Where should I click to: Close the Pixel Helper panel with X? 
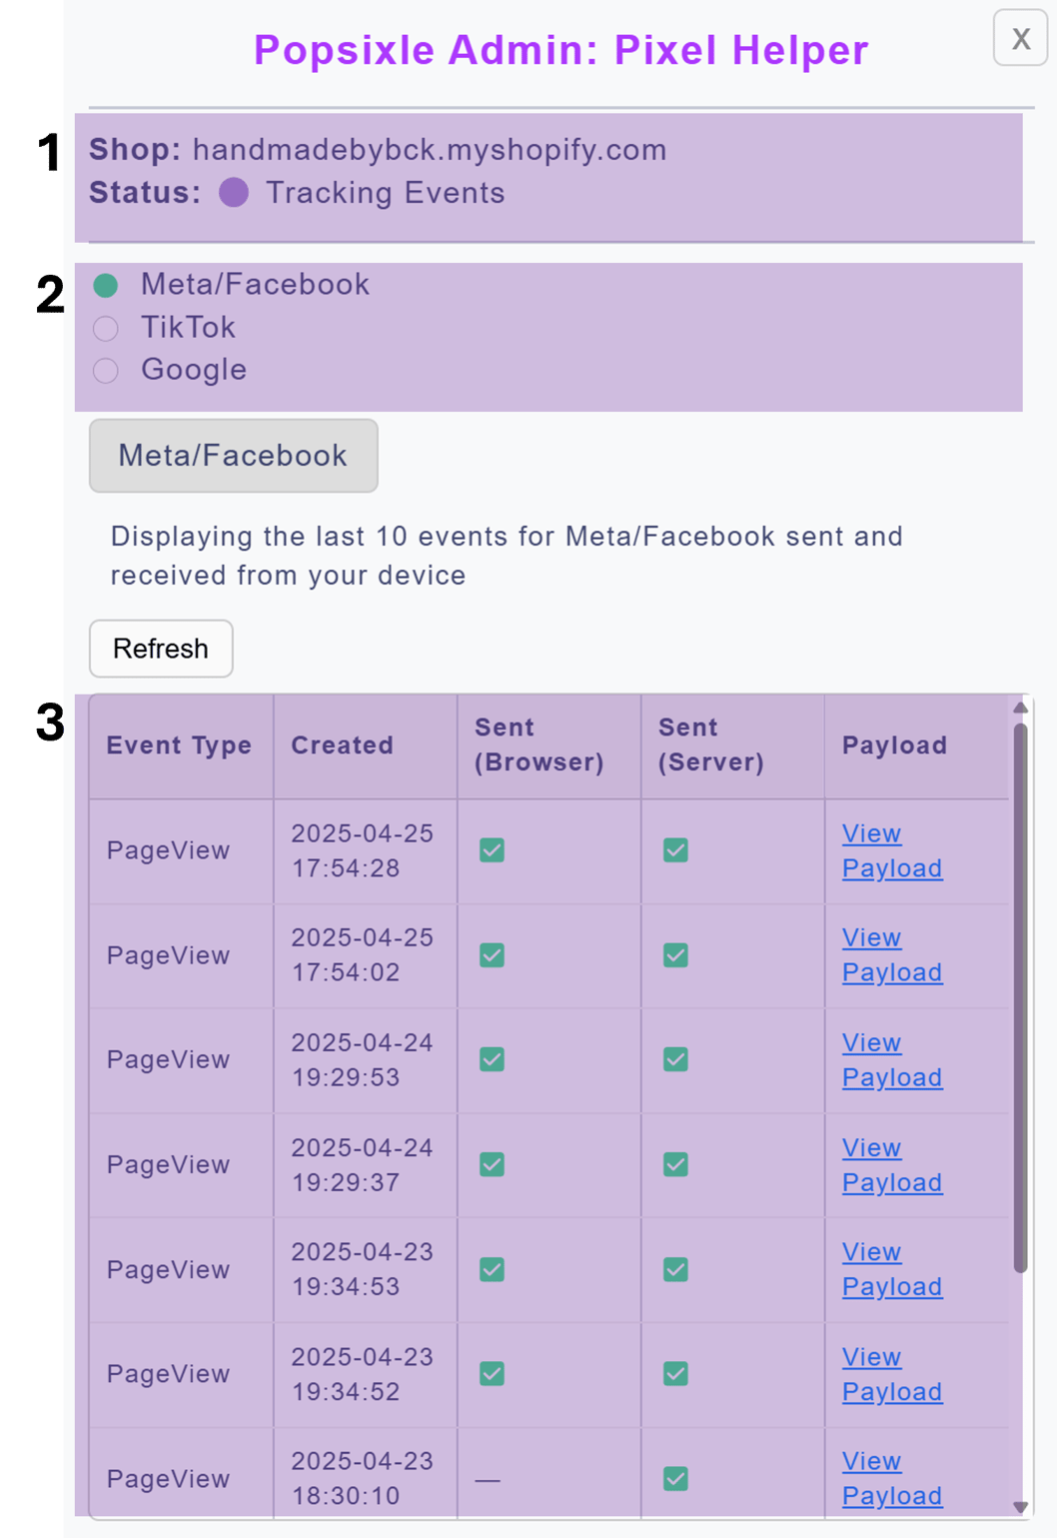pos(1020,38)
